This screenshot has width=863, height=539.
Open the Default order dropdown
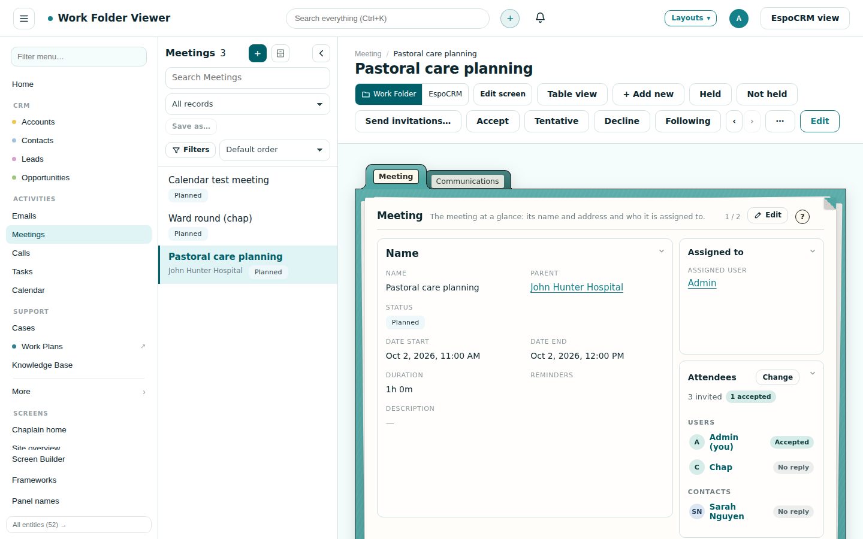click(x=274, y=150)
